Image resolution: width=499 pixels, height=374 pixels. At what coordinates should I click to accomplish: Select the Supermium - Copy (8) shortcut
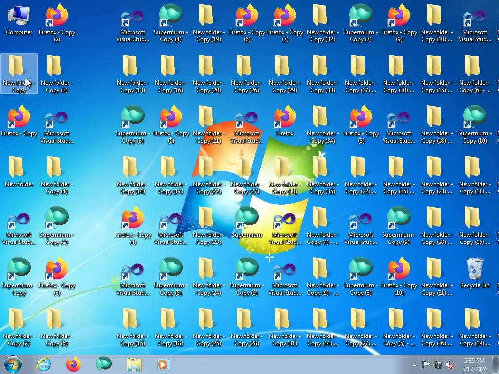pos(361,277)
